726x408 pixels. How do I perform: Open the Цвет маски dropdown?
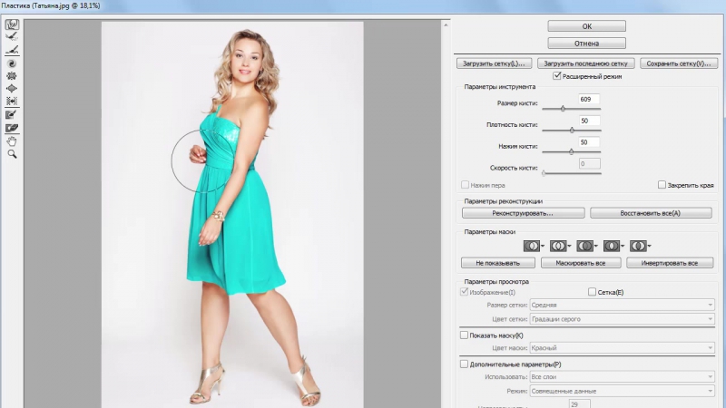pos(622,347)
